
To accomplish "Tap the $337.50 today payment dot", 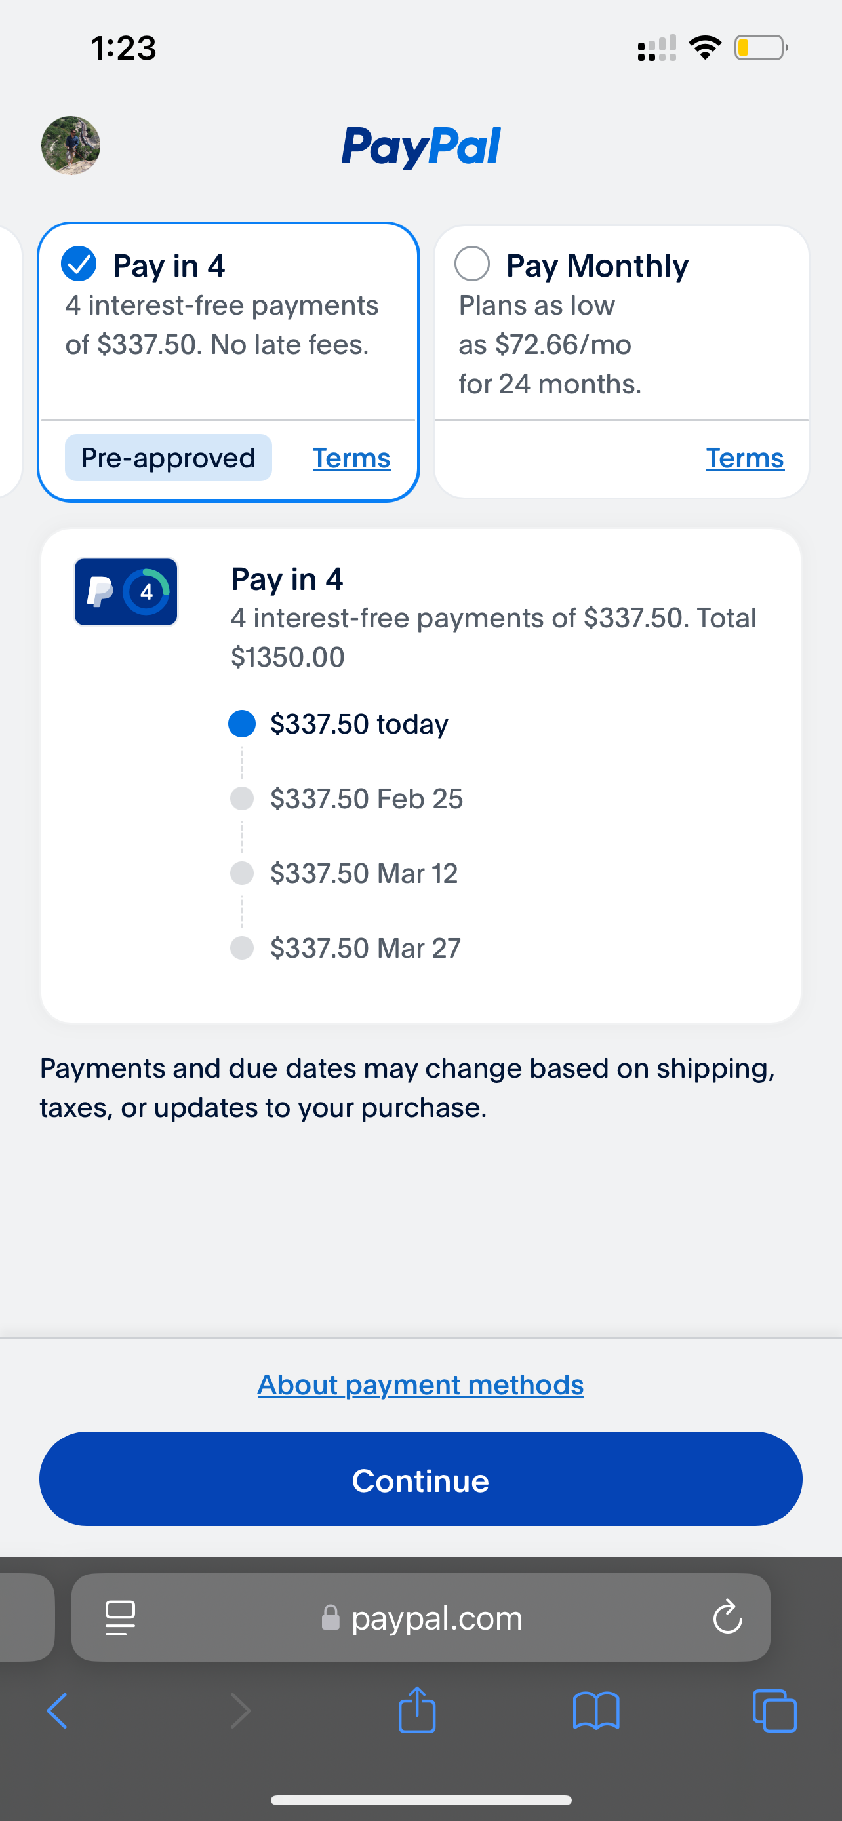I will tap(241, 723).
